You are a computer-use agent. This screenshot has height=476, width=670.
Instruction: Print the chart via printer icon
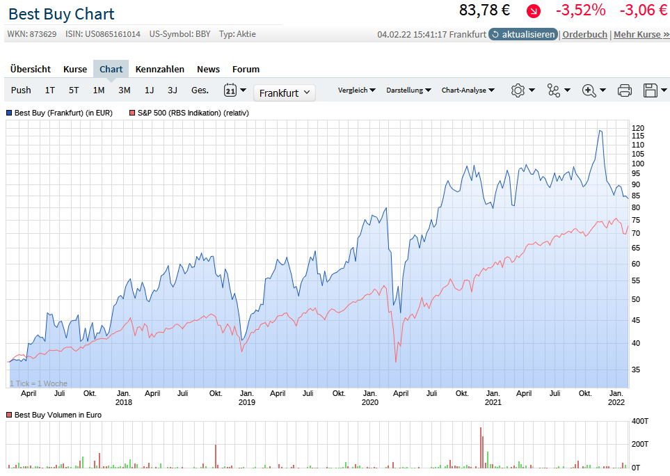click(624, 90)
